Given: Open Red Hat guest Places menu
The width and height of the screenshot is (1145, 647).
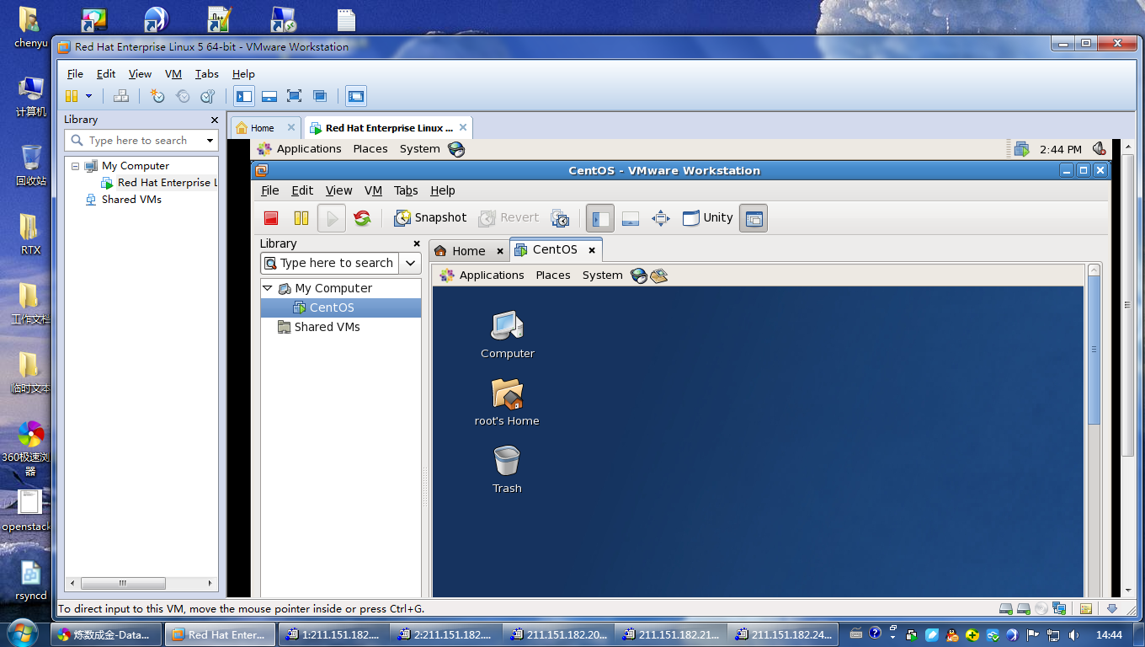Looking at the screenshot, I should pos(370,149).
